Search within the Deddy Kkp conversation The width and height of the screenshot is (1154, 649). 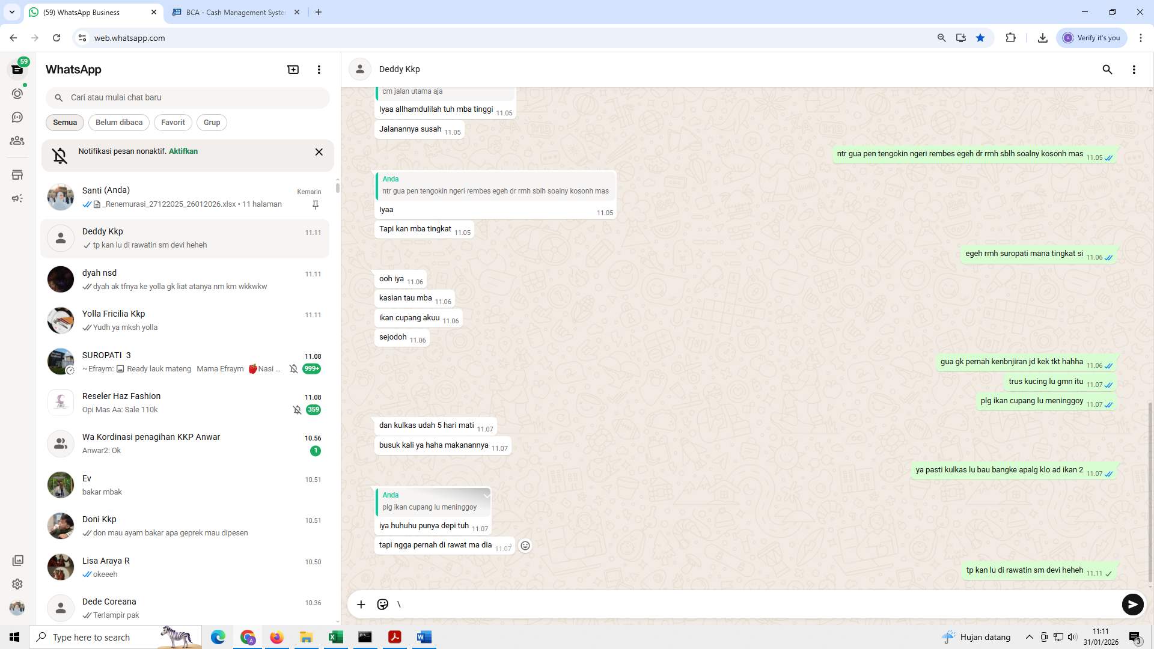coord(1108,70)
